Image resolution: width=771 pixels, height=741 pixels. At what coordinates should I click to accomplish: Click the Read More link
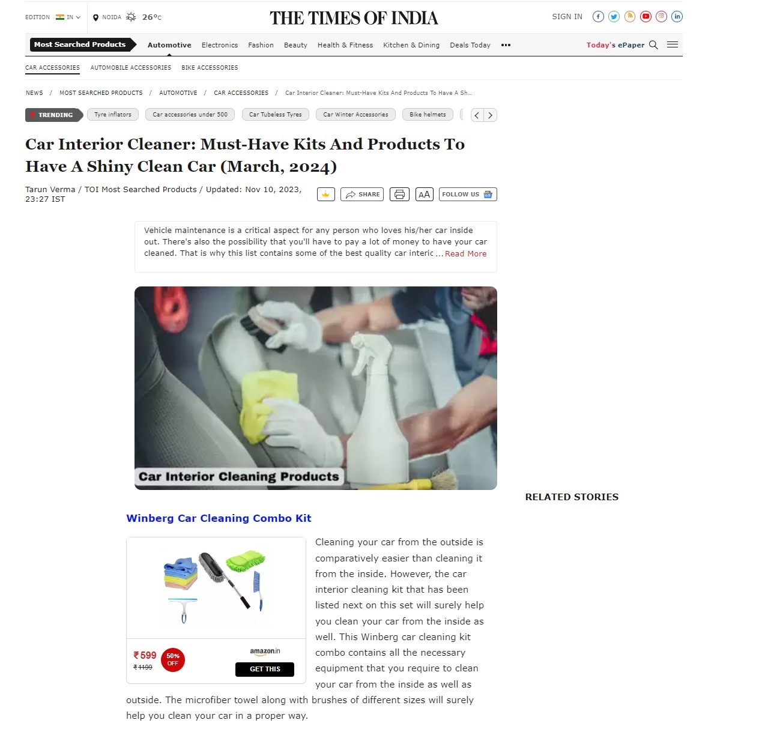466,254
